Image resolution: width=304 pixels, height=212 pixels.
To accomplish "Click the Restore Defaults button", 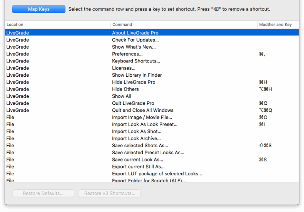I will [43, 193].
